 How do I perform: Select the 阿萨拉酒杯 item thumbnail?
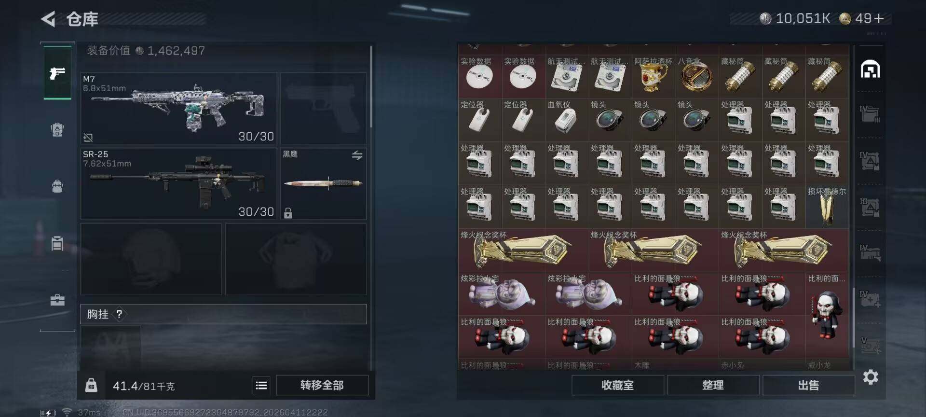[654, 76]
